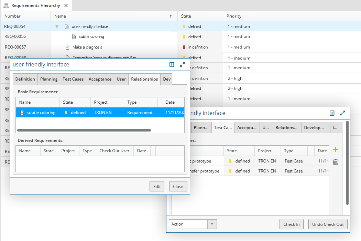This screenshot has height=241, width=361.
Task: Click the Edit button
Action: [157, 186]
